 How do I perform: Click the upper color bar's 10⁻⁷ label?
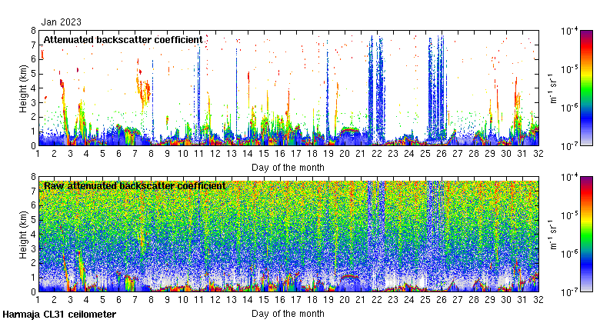pyautogui.click(x=569, y=146)
